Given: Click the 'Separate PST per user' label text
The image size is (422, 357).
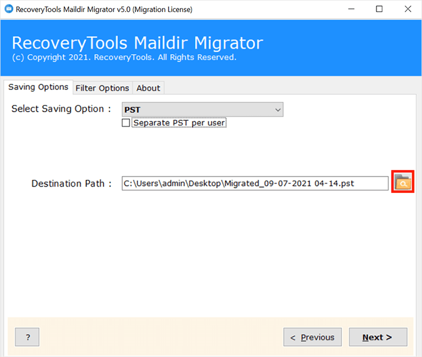Looking at the screenshot, I should (179, 123).
